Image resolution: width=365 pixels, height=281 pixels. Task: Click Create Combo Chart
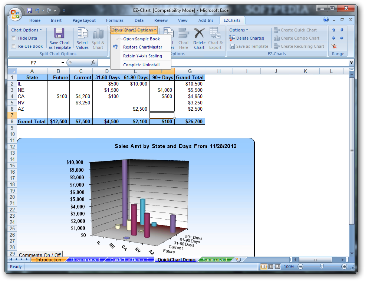297,38
